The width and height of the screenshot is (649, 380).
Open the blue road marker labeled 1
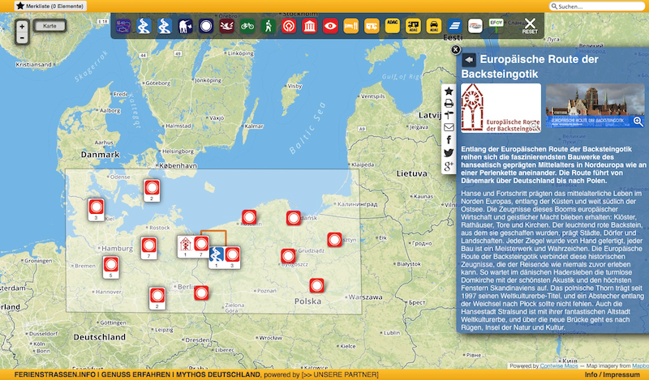click(216, 258)
